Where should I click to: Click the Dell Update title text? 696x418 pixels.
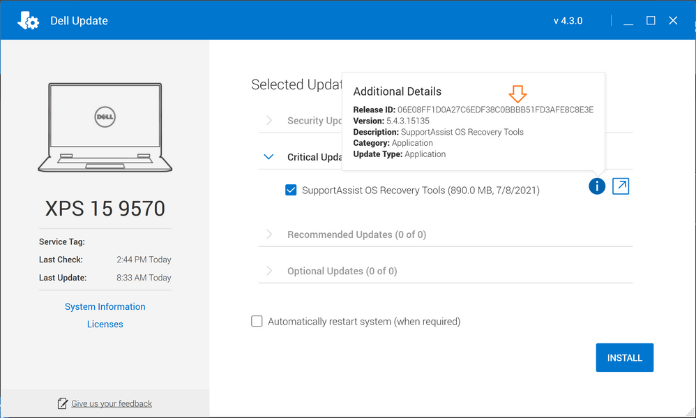[x=79, y=21]
